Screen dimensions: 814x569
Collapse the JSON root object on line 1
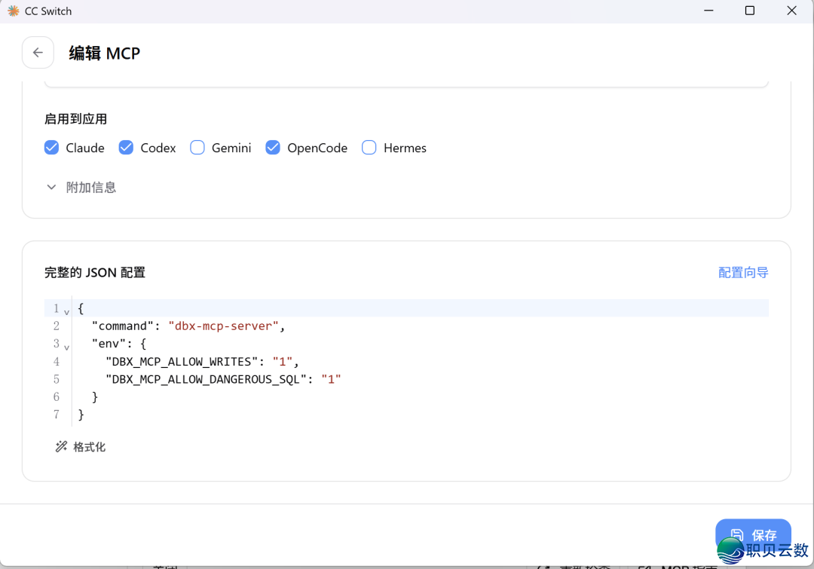66,312
